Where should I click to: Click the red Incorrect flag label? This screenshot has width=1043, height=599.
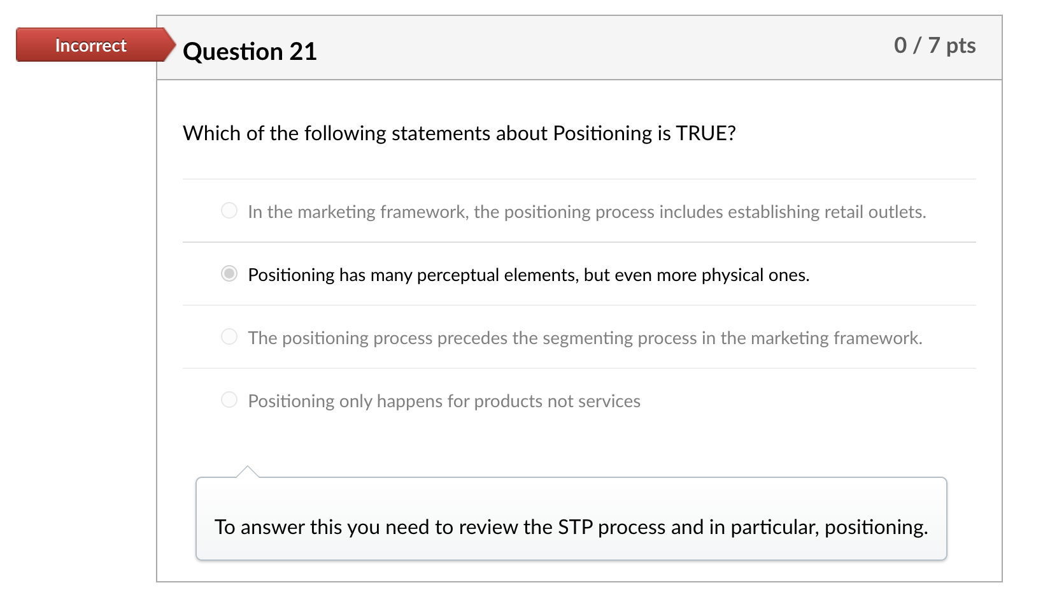click(90, 45)
